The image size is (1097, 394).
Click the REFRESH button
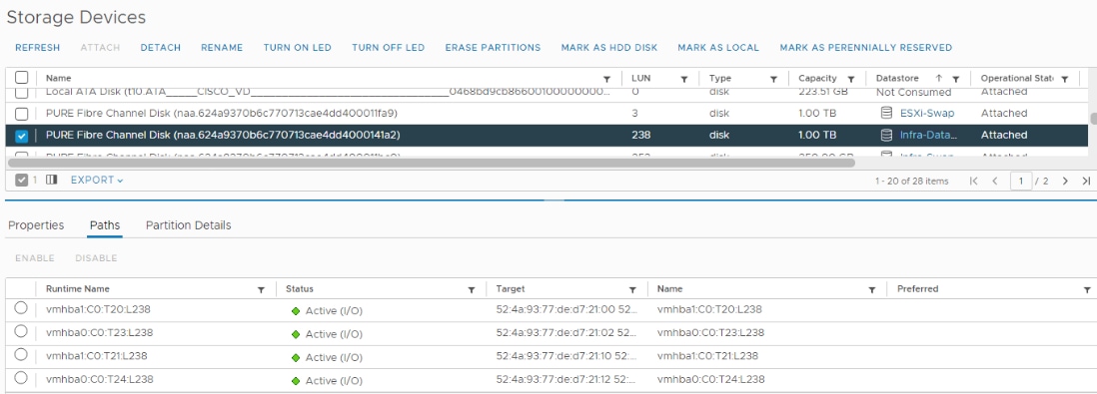click(38, 48)
